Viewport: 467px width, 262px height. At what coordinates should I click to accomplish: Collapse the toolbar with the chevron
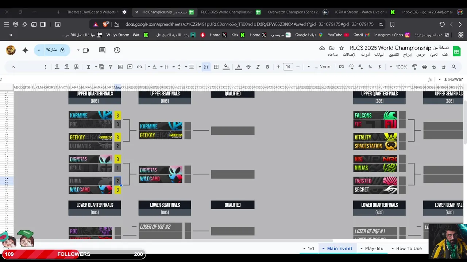click(x=13, y=67)
